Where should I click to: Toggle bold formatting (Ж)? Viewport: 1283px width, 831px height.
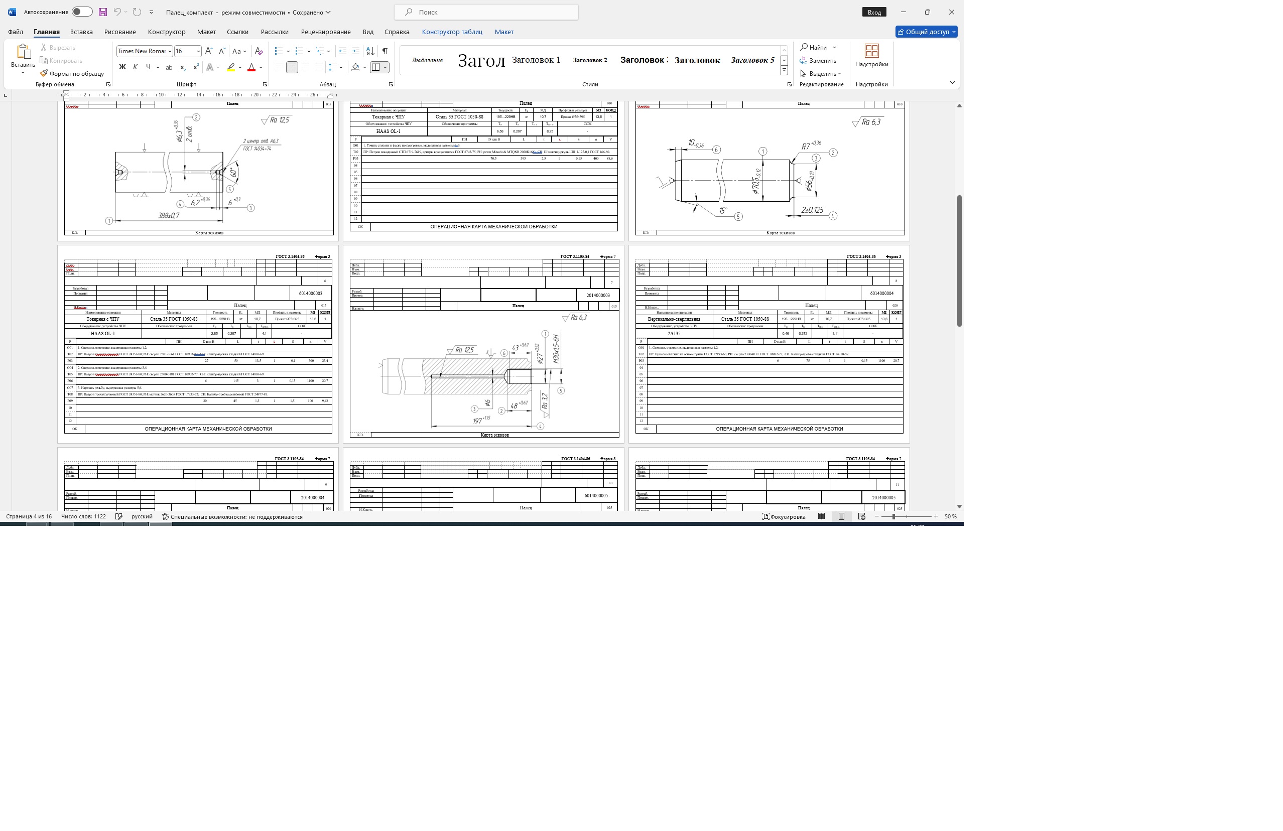point(122,67)
